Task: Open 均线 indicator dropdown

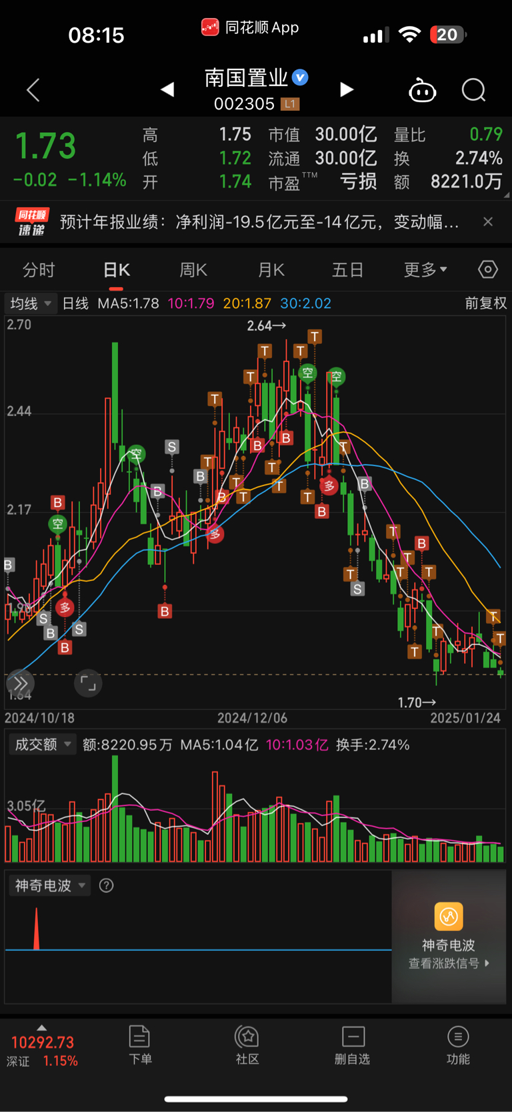Action: 31,303
